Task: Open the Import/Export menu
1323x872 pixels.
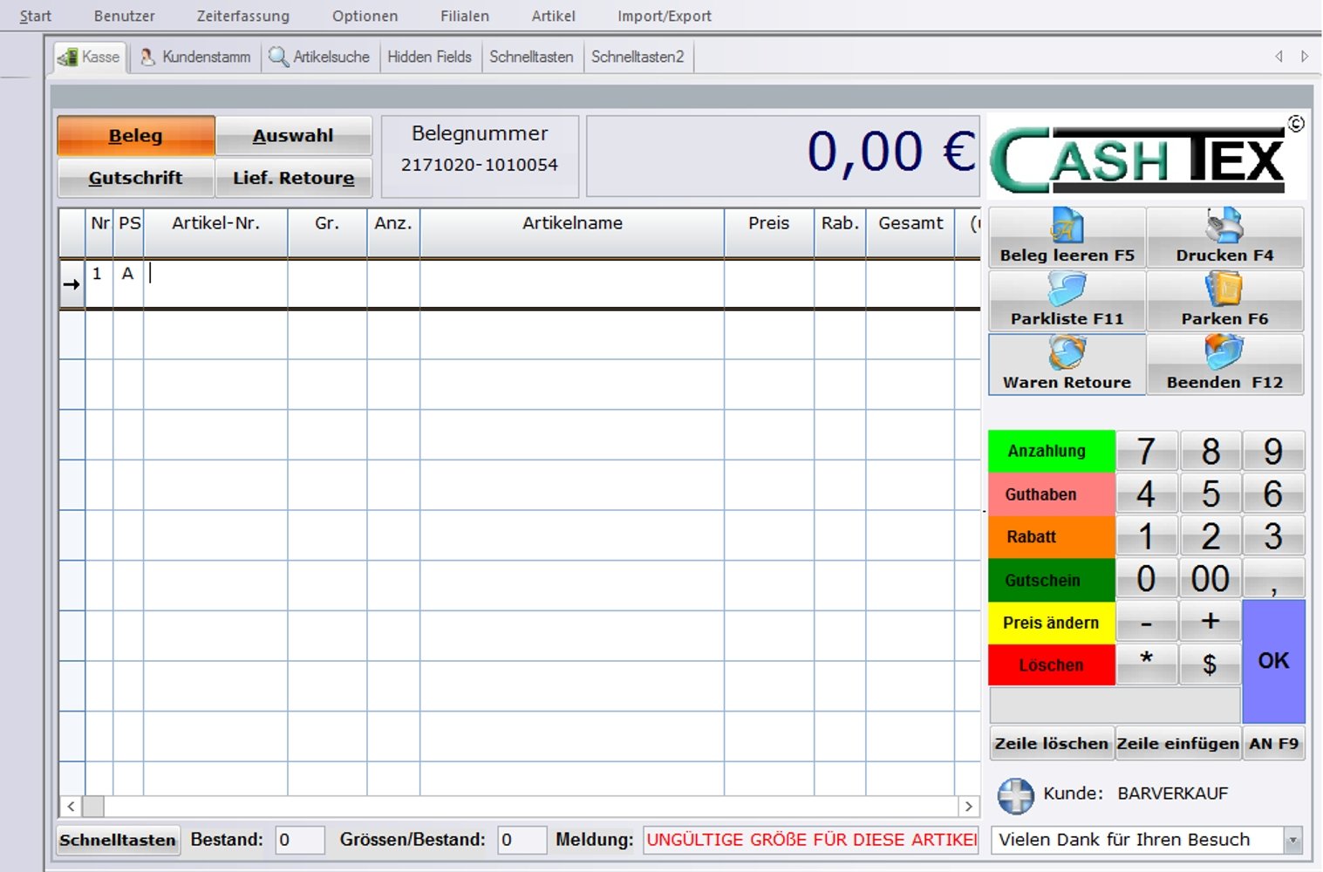Action: pyautogui.click(x=665, y=16)
